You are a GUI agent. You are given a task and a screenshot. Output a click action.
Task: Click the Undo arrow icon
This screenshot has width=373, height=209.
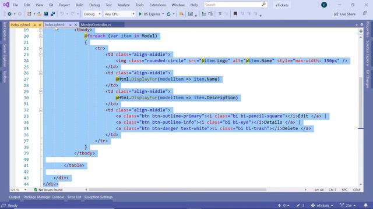[x=62, y=14]
